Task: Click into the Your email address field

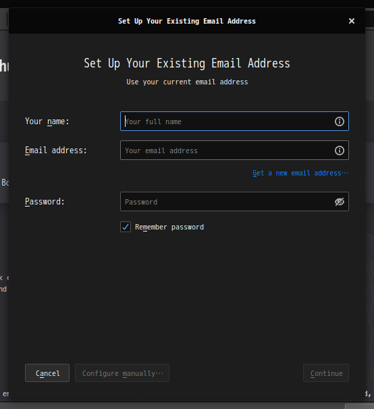Action: [x=234, y=151]
